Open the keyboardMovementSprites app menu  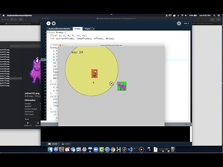[x=20, y=15]
